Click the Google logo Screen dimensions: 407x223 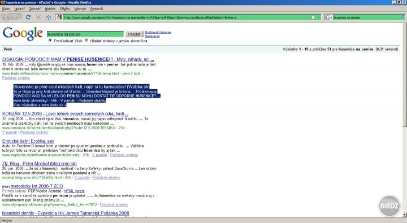[x=23, y=34]
